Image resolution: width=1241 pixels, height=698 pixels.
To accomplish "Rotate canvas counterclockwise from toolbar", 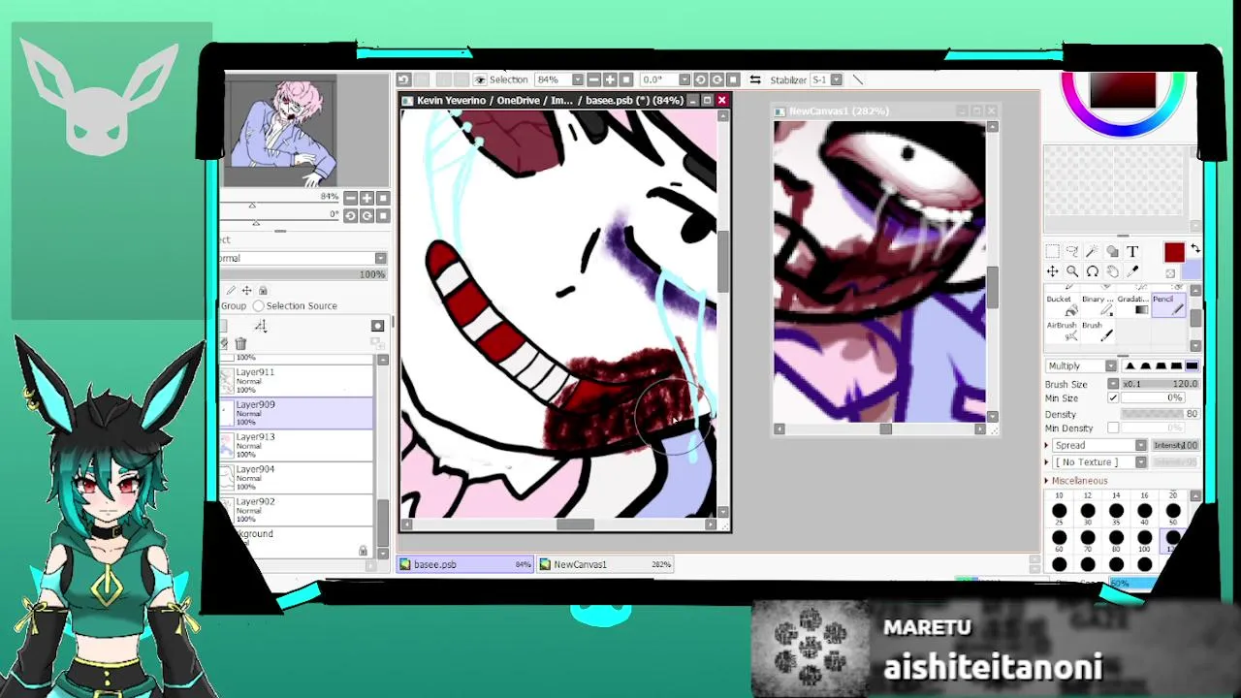I will click(x=700, y=79).
